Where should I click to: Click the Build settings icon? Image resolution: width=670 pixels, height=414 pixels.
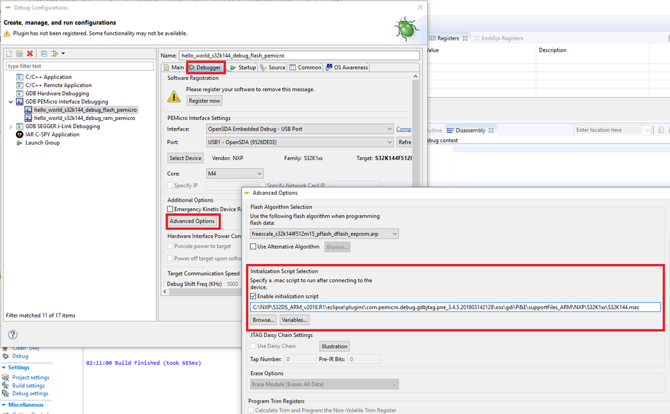[5, 385]
